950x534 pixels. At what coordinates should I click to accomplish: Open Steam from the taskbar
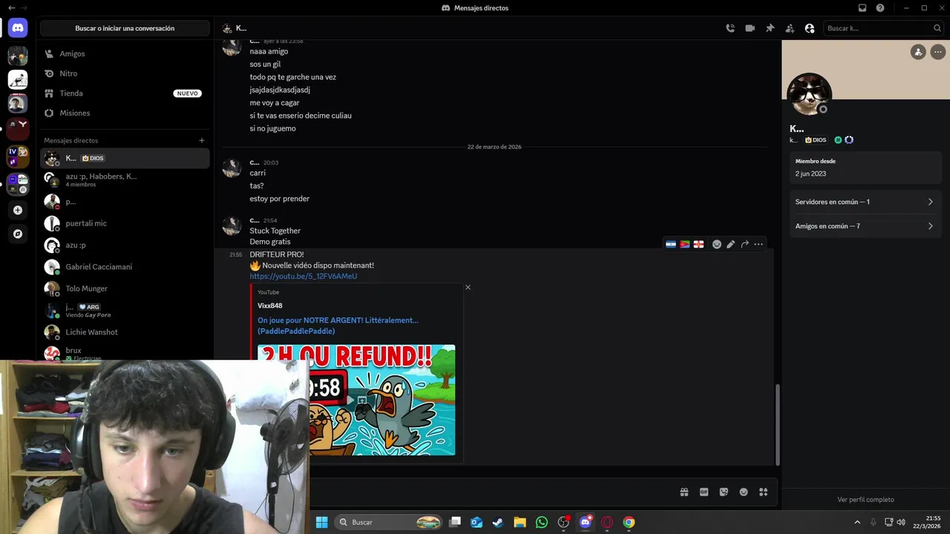tap(498, 522)
